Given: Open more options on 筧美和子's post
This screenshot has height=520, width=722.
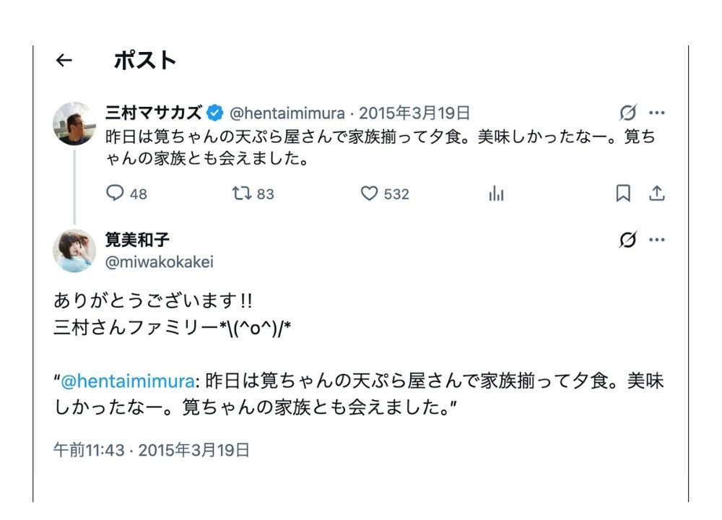Looking at the screenshot, I should tap(656, 240).
